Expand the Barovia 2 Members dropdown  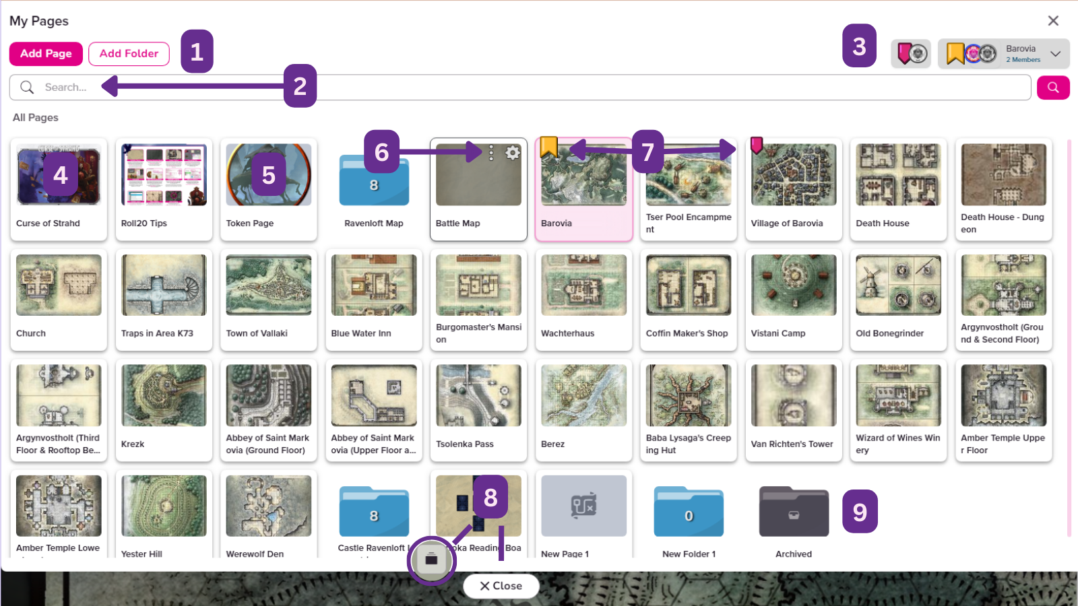click(x=1055, y=53)
